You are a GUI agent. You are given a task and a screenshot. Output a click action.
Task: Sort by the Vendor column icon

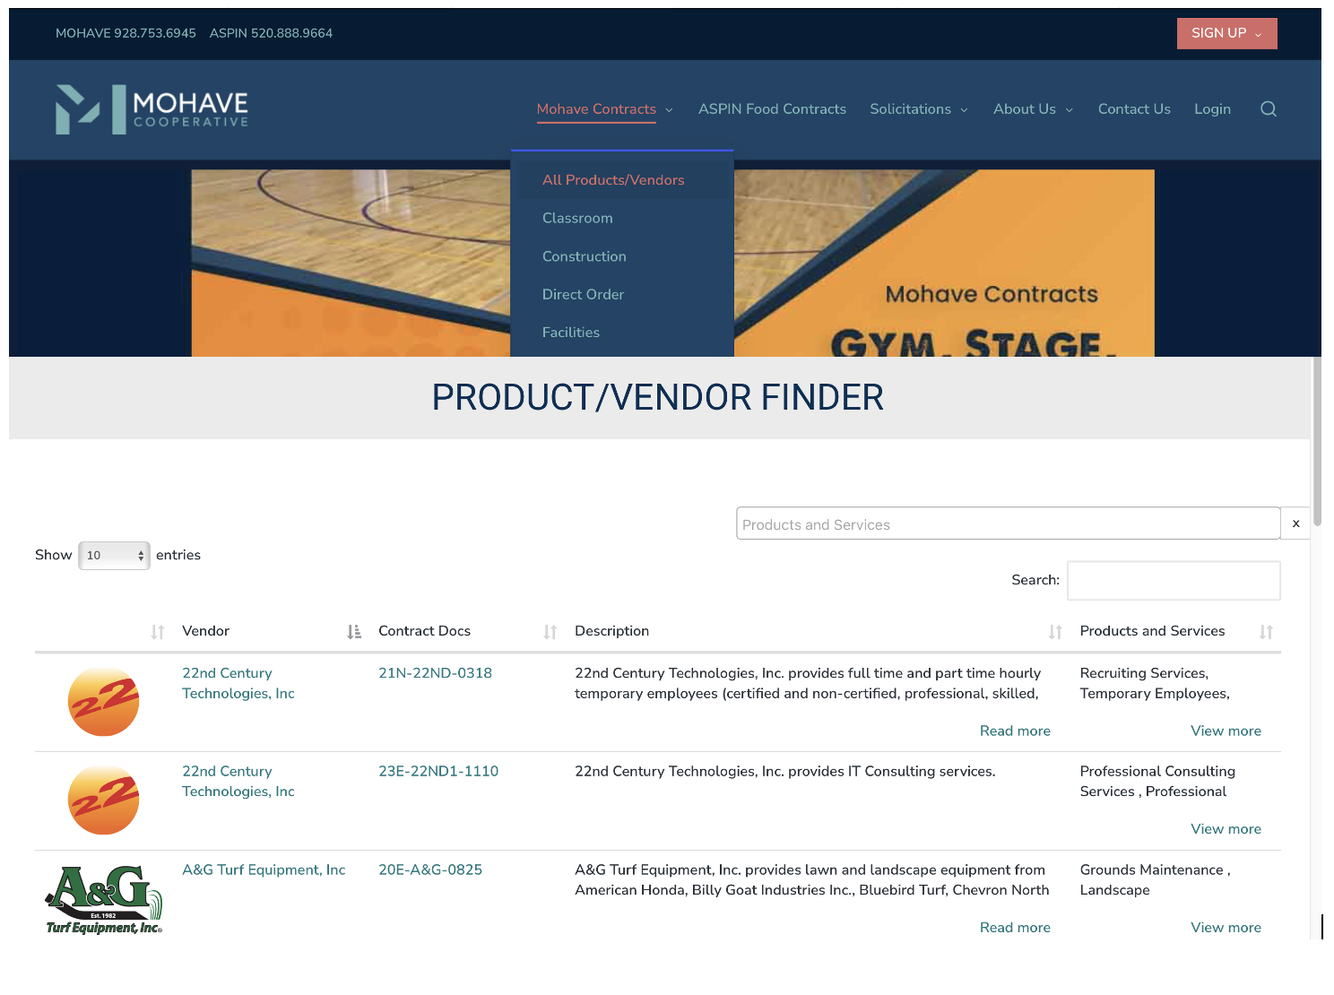pyautogui.click(x=354, y=632)
